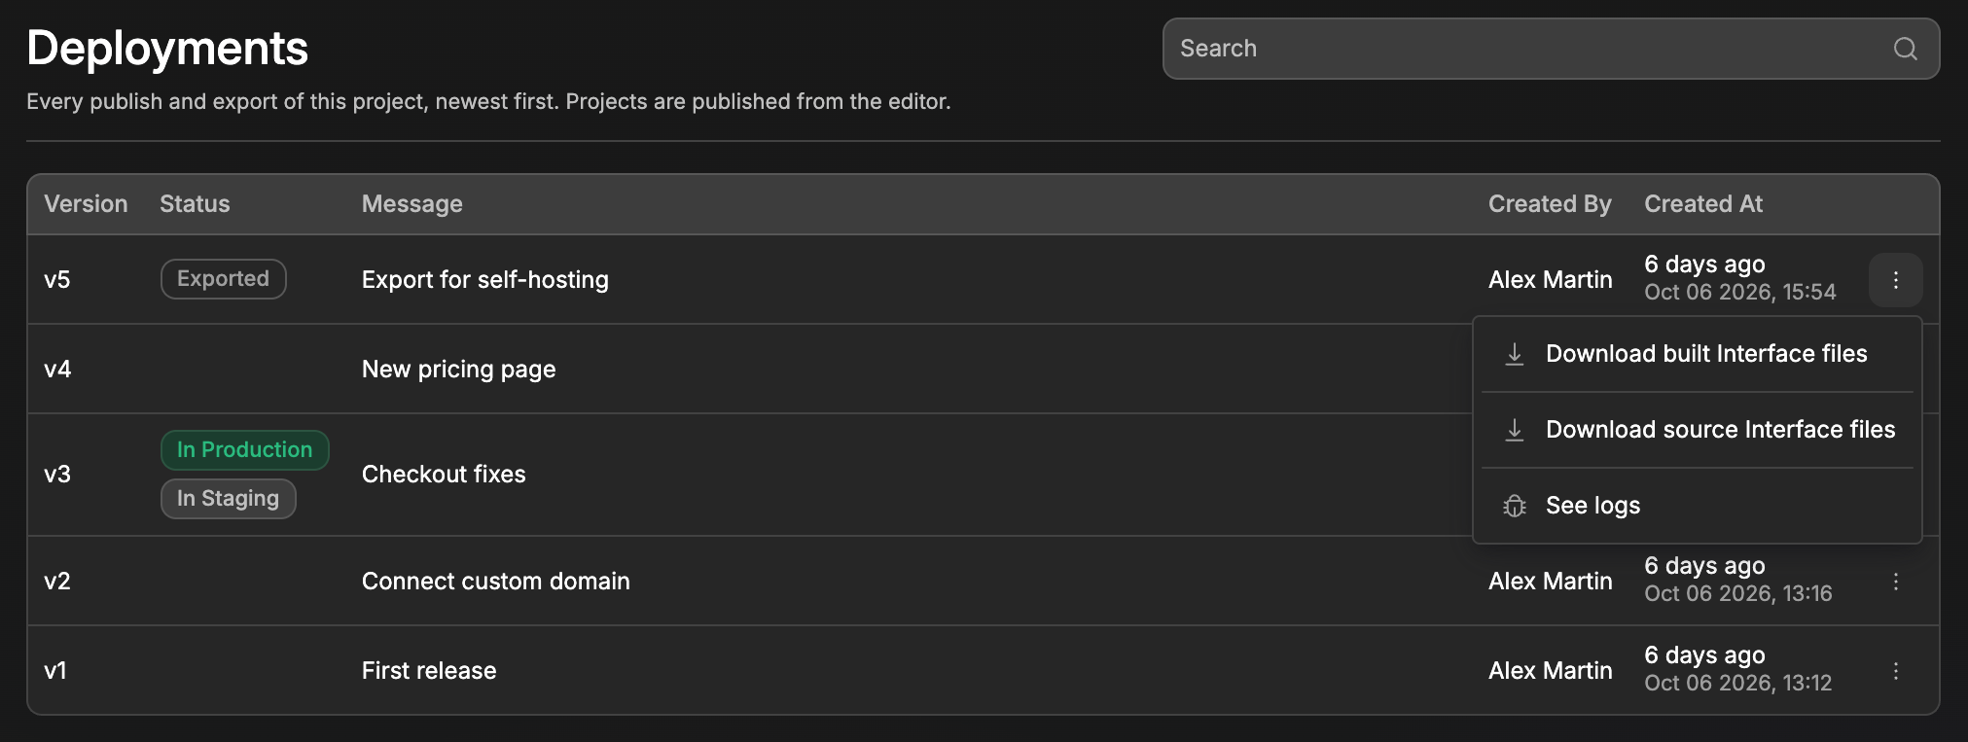This screenshot has height=742, width=1968.
Task: Select the 'New pricing page' message
Action: click(x=459, y=370)
